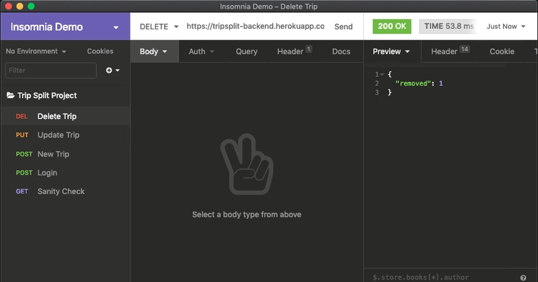Screen dimensions: 538x282
Task: Click in the sidebar Filter field
Action: tap(51, 70)
